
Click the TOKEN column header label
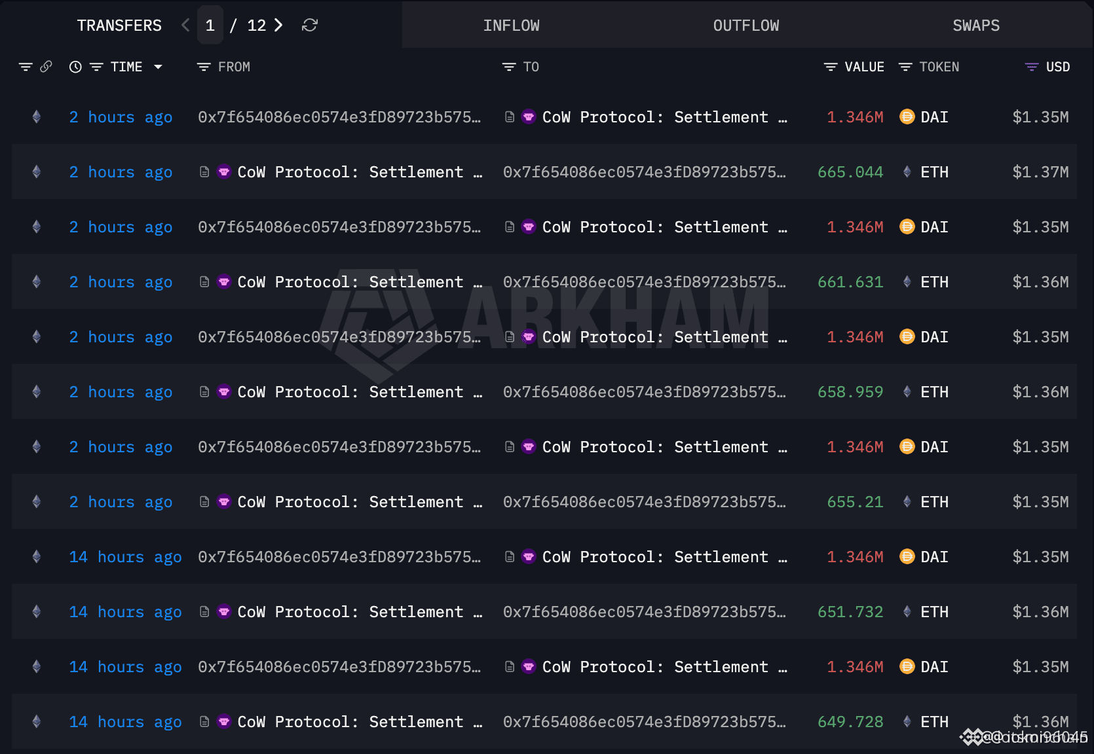(939, 67)
